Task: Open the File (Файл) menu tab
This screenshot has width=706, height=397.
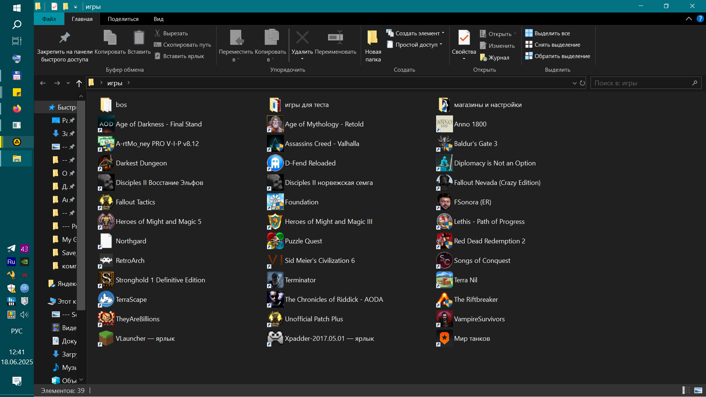Action: pos(49,19)
